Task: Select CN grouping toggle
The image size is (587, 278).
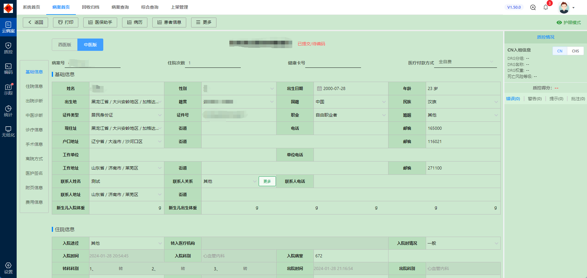Action: tap(560, 51)
